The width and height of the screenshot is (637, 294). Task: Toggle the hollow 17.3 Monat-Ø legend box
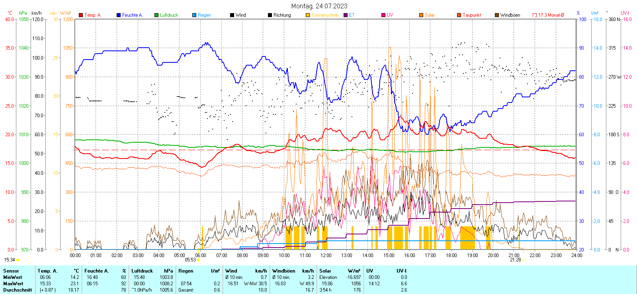[535, 15]
